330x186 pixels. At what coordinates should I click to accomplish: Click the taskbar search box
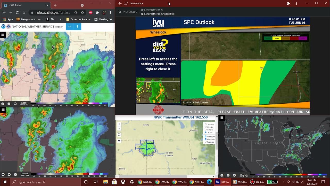[45, 182]
